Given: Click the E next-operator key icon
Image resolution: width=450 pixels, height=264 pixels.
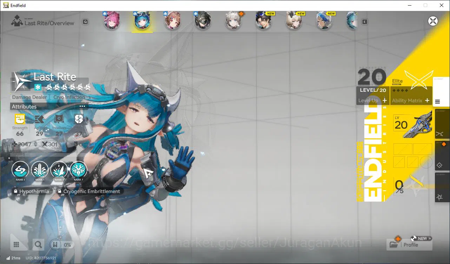Looking at the screenshot, I should (x=365, y=22).
